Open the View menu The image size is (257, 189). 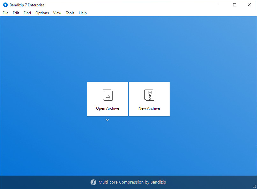[x=57, y=13]
